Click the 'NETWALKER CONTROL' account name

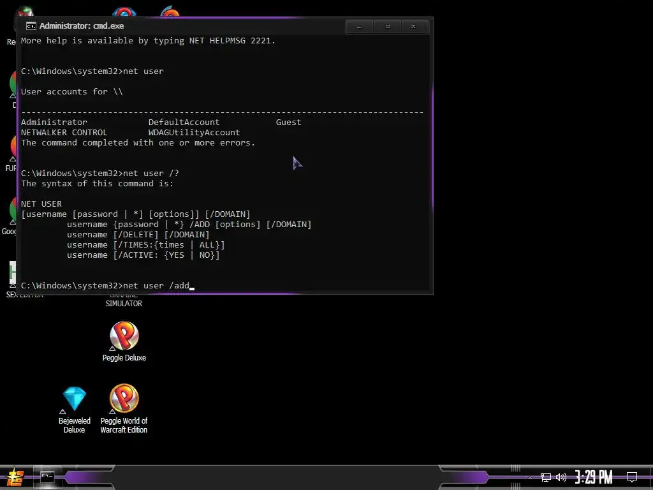(64, 133)
